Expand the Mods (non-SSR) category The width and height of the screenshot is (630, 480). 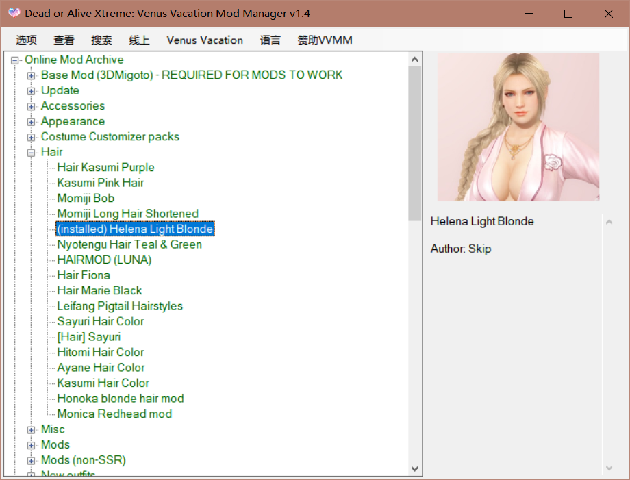click(31, 460)
